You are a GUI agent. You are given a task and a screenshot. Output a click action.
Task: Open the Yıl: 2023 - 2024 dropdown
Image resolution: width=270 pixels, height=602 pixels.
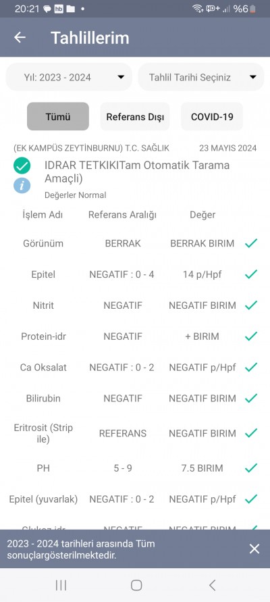[x=69, y=77]
